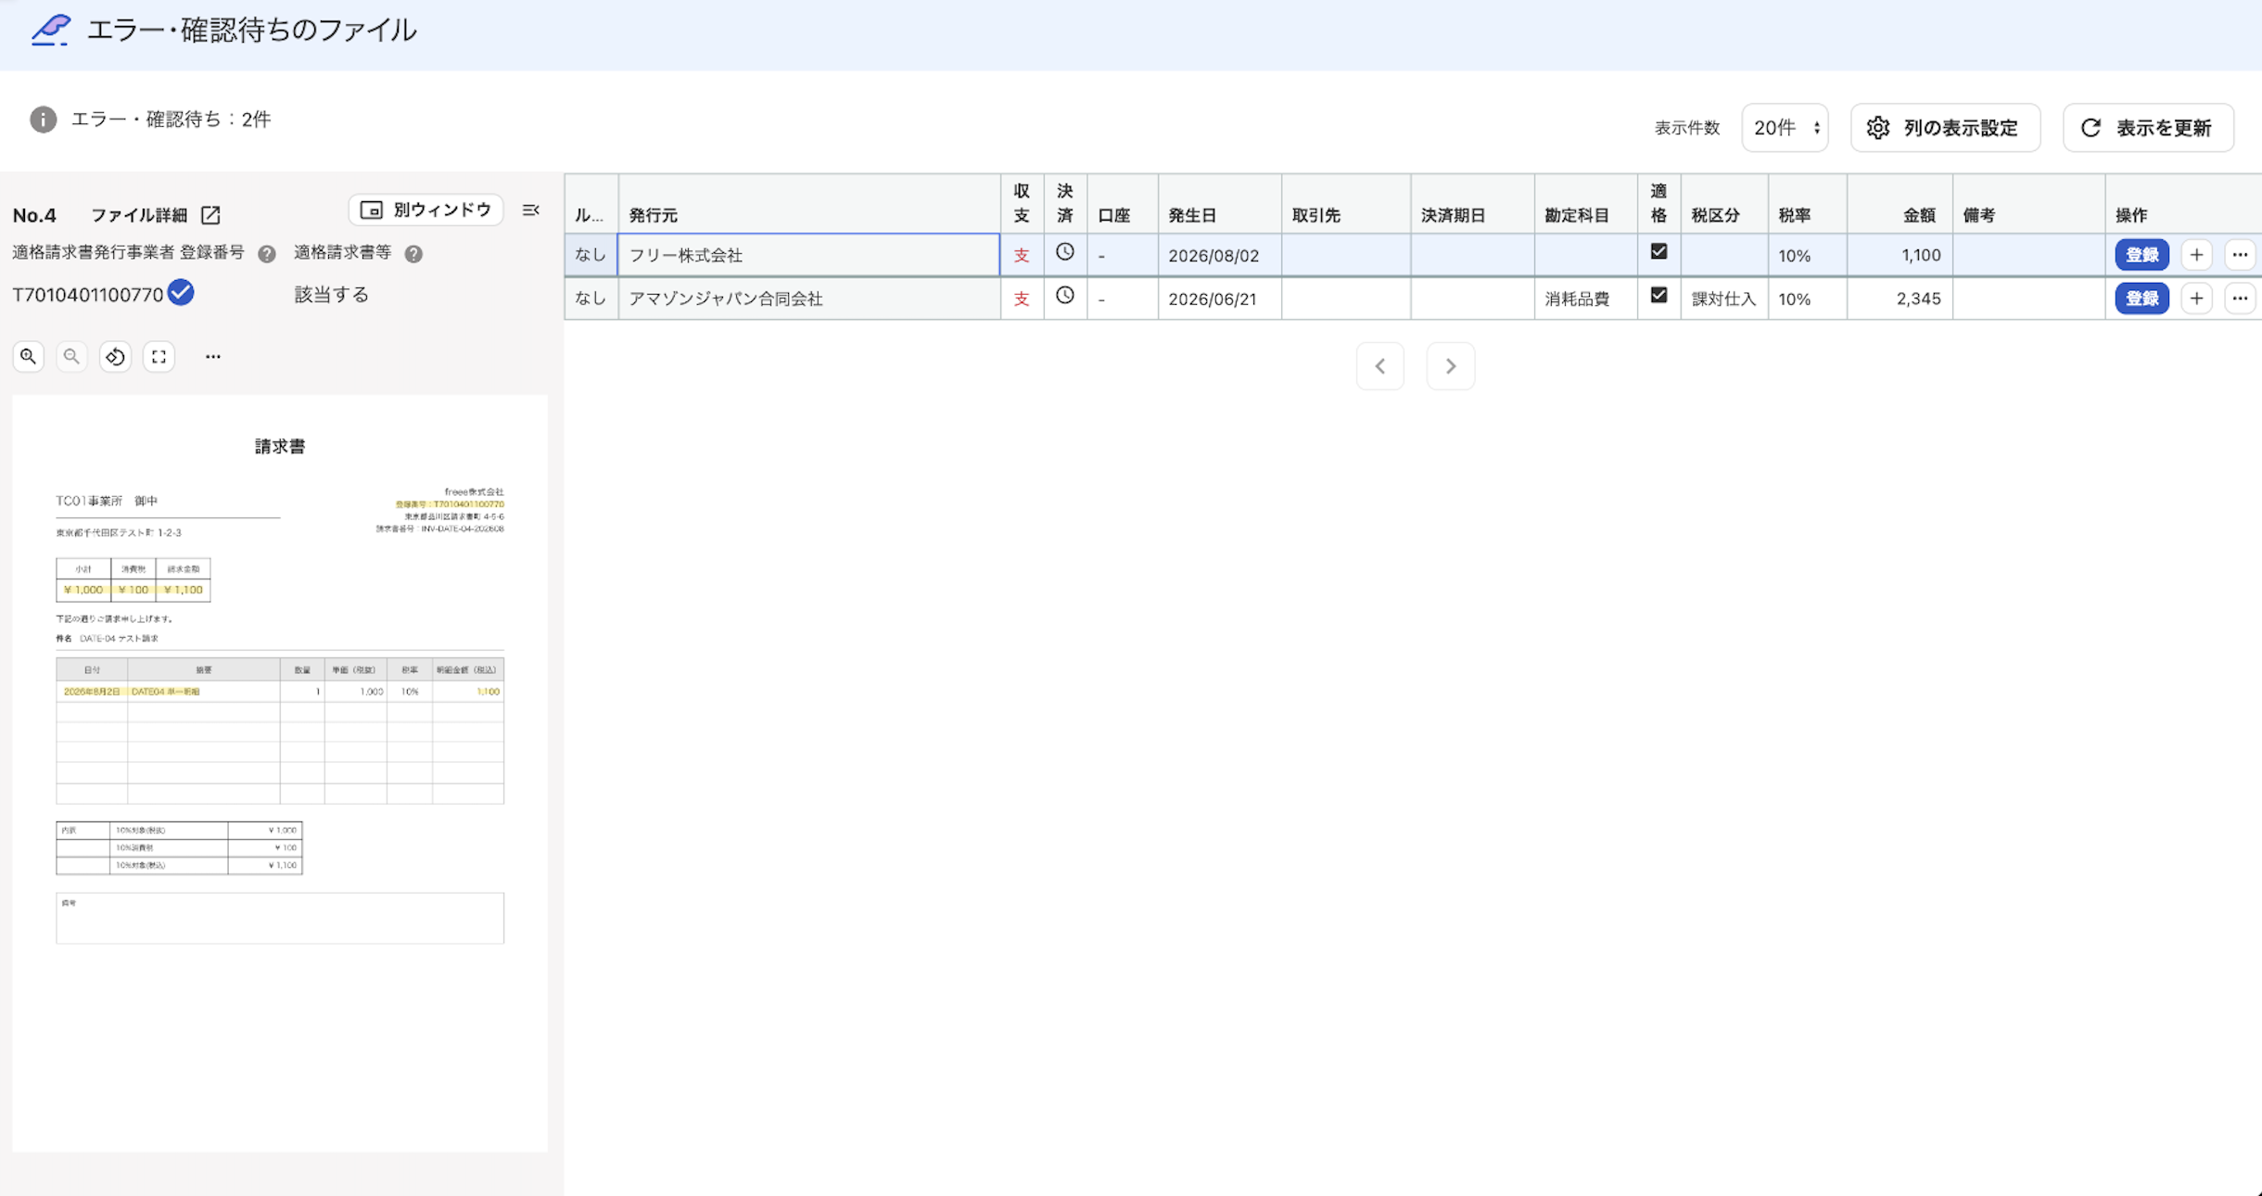Screen dimensions: 2262x1196
Task: Click the blue verified checkmark badge
Action: point(181,293)
